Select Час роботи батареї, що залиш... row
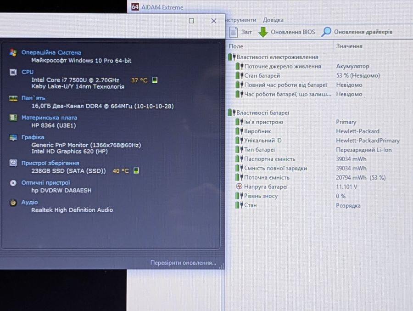 coord(299,94)
